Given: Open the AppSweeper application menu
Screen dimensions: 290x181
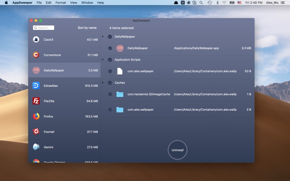Looking at the screenshot, I should click(x=22, y=3).
